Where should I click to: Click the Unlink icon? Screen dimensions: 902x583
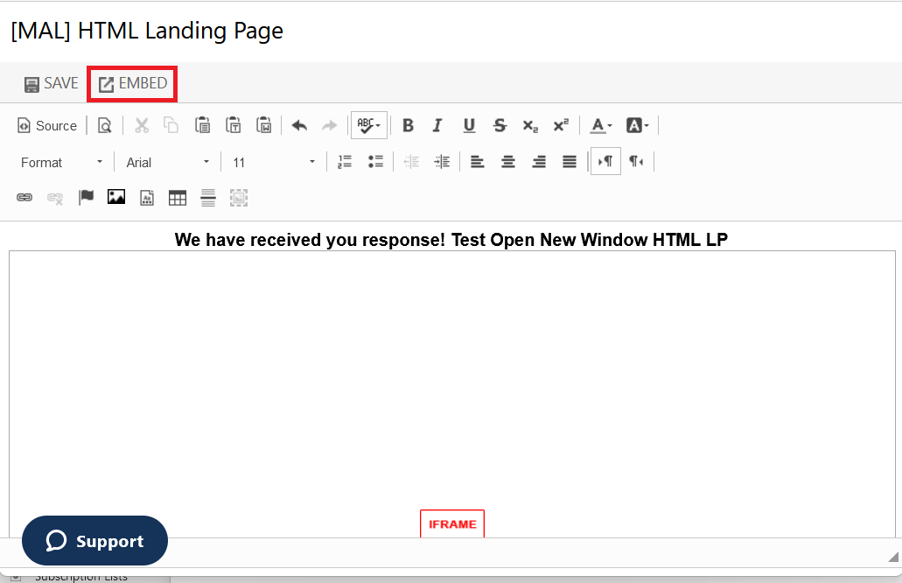[55, 198]
